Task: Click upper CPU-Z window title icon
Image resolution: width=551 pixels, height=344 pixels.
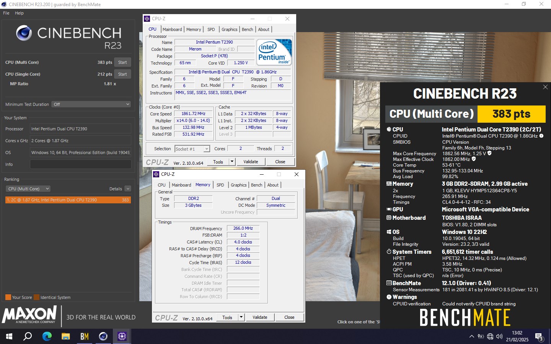Action: pyautogui.click(x=147, y=18)
